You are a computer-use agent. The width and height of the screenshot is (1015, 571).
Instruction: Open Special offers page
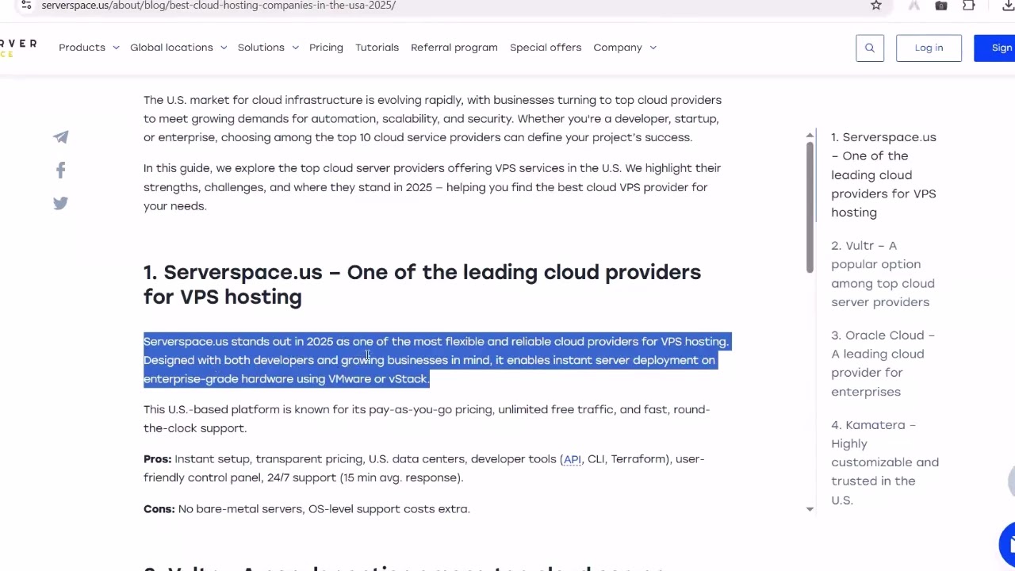[x=546, y=48]
